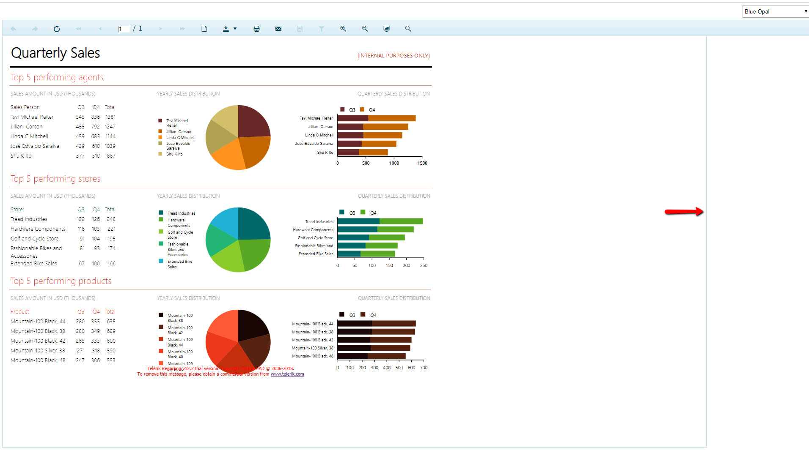
Task: Zoom out of the report
Action: pos(365,29)
